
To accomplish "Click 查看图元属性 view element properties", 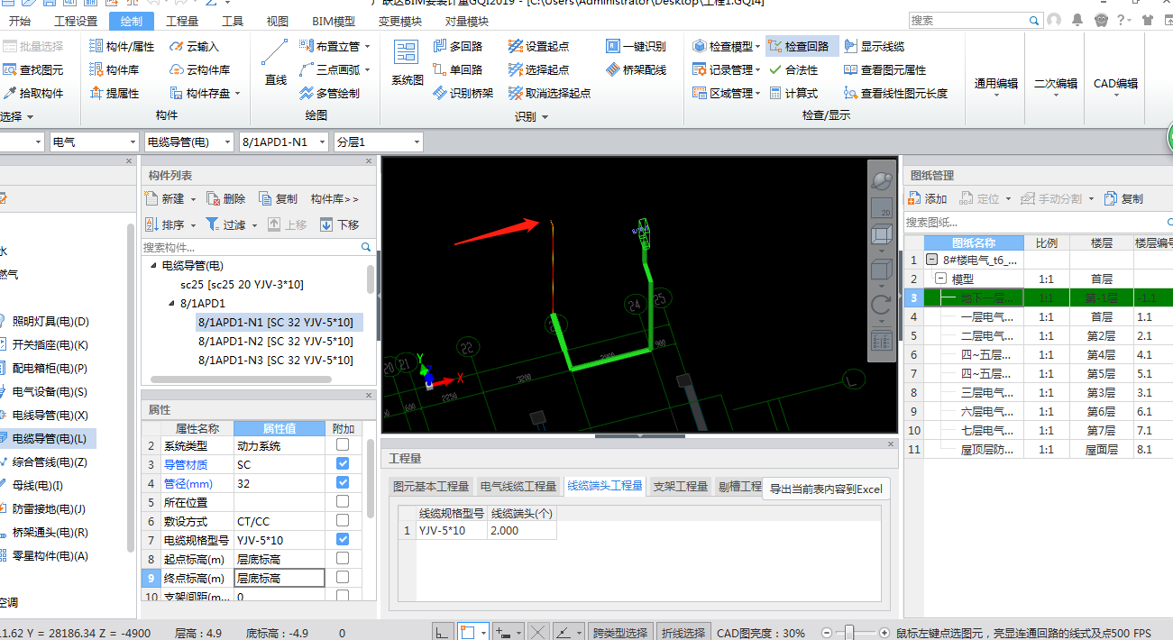I will [884, 69].
